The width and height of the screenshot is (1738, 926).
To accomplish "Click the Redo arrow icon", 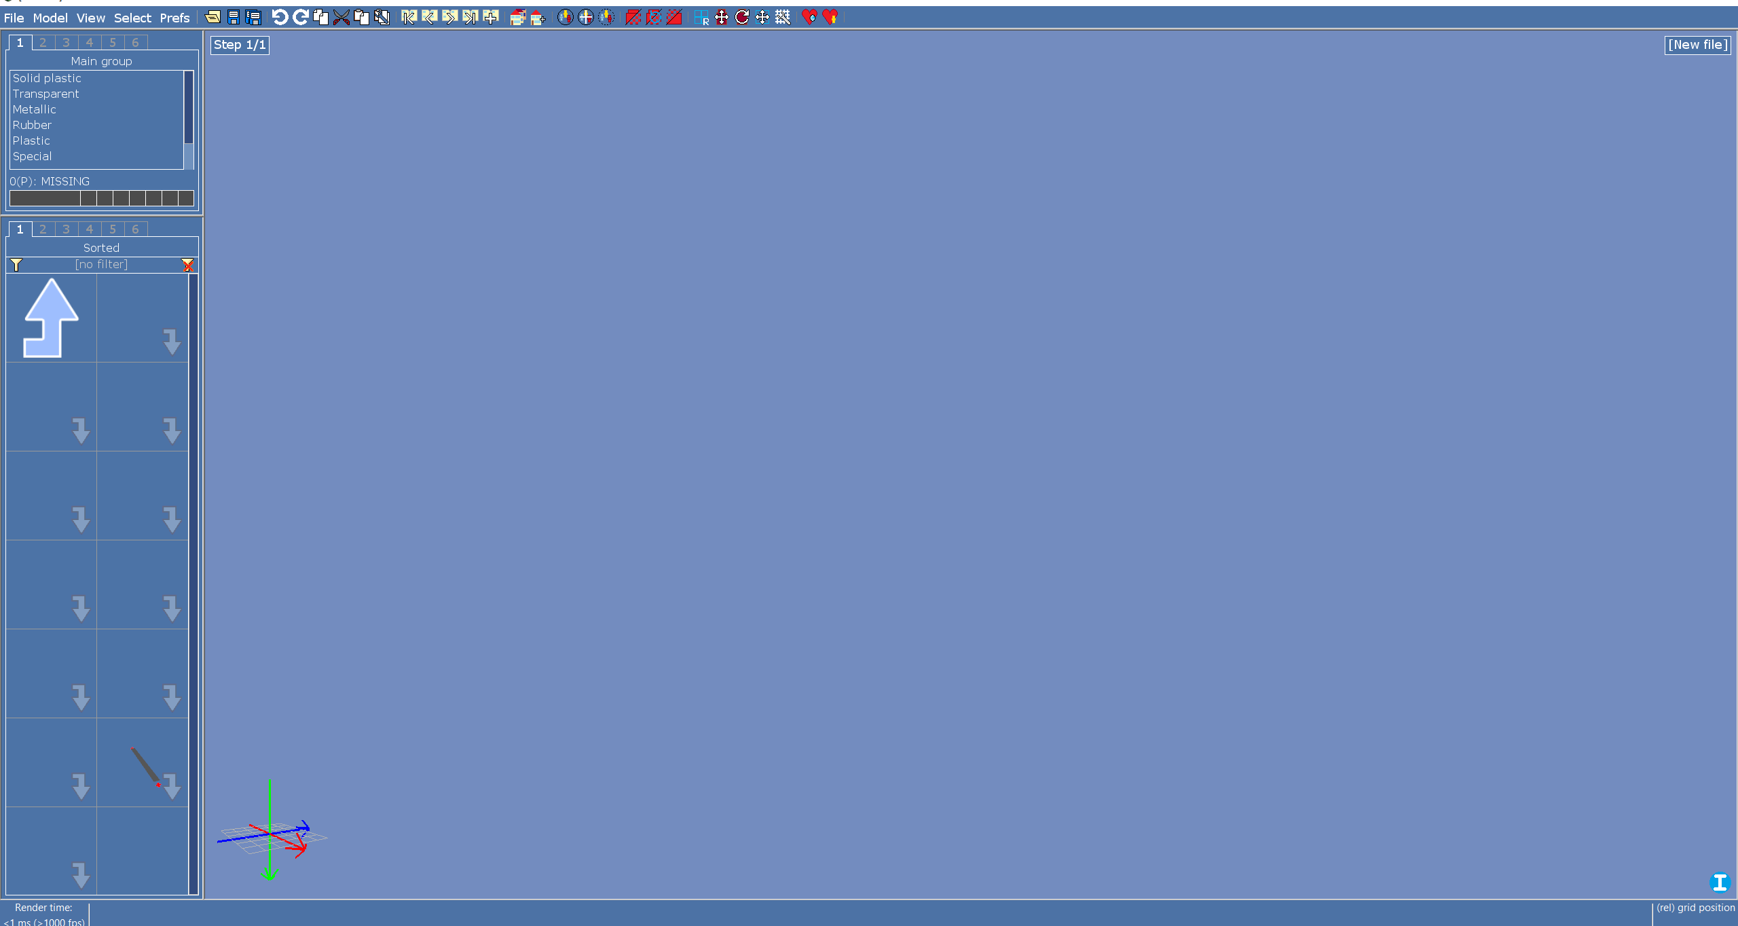I will (x=300, y=18).
